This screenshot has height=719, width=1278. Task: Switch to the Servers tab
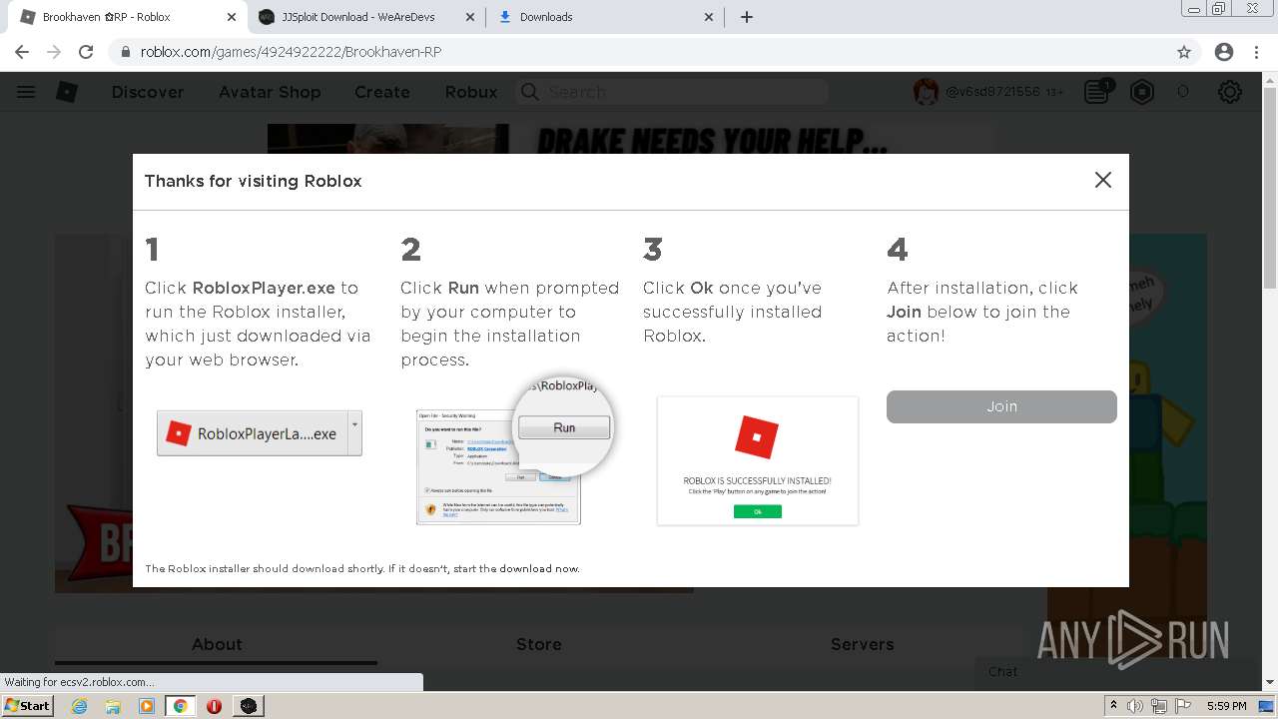click(862, 645)
